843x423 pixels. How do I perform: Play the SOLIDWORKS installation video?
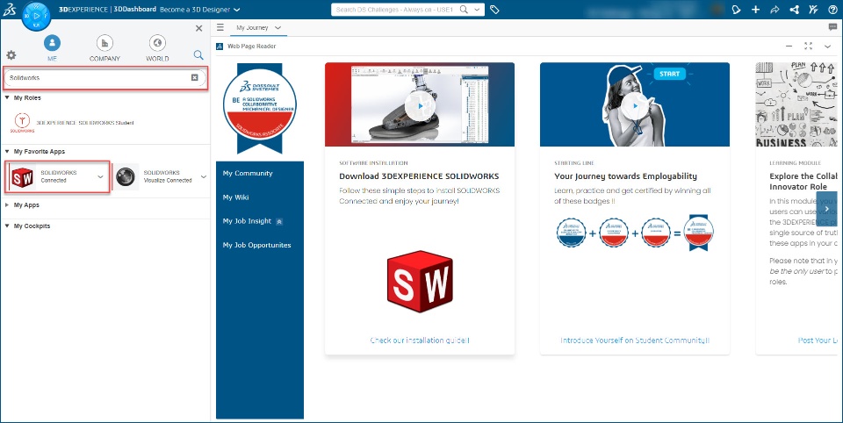coord(420,105)
